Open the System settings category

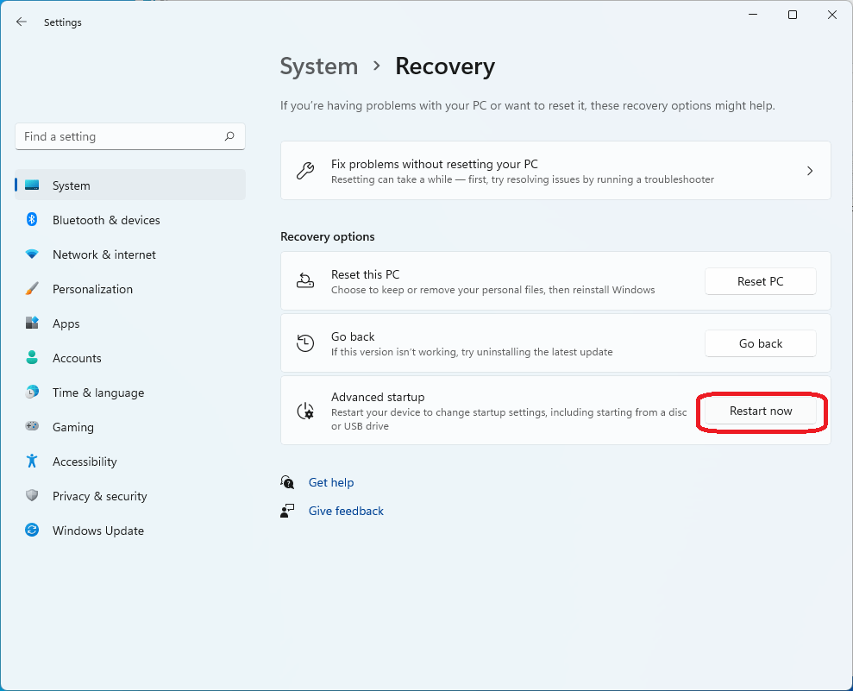tap(130, 185)
